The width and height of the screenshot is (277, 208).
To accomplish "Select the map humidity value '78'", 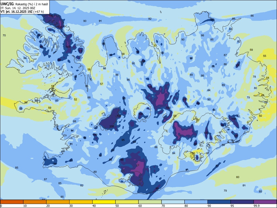I will (x=254, y=77).
